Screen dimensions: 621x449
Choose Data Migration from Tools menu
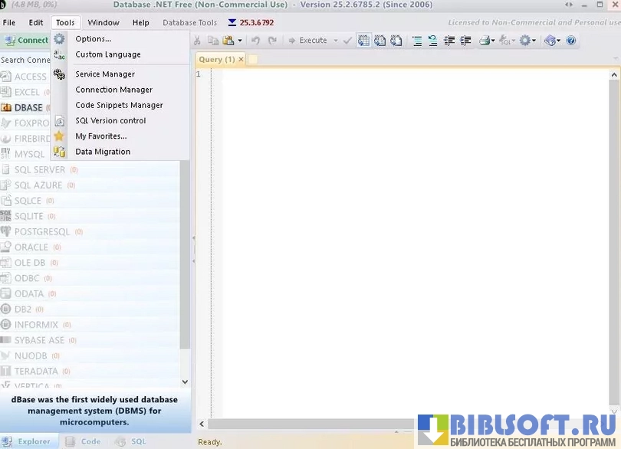click(x=103, y=152)
